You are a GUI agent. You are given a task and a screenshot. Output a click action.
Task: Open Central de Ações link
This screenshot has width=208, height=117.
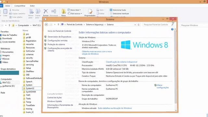54,97
